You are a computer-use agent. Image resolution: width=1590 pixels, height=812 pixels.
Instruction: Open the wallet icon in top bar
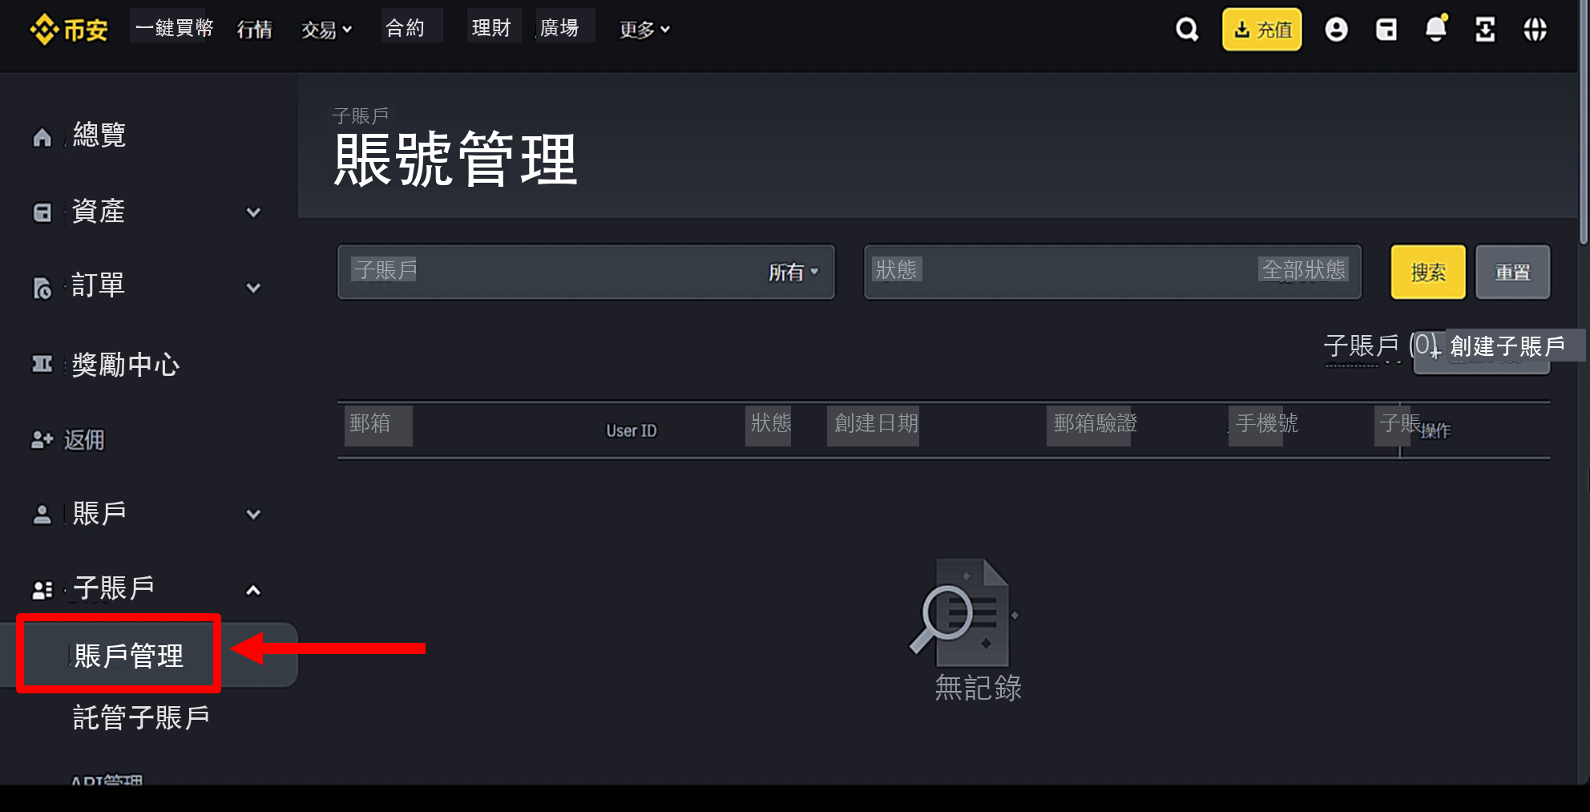click(x=1386, y=30)
